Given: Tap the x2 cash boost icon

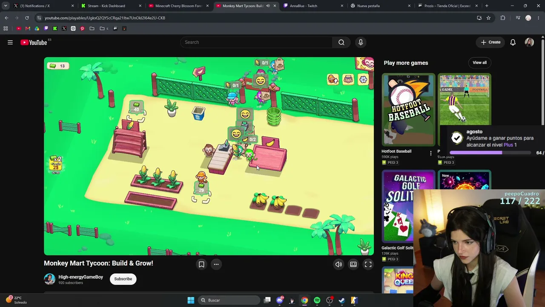Looking at the screenshot, I should pyautogui.click(x=56, y=165).
